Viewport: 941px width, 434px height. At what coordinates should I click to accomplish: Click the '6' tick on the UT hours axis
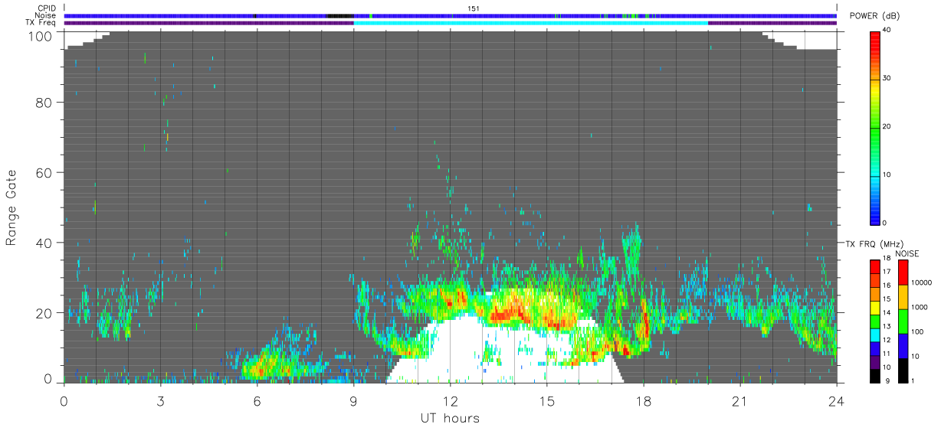coord(257,400)
